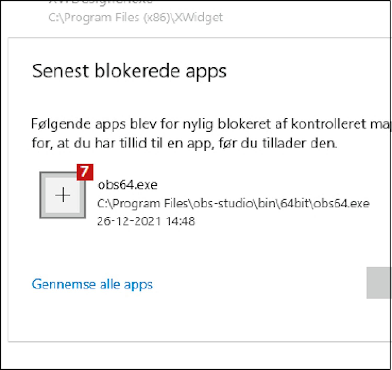Select the obs64.exe app name
The width and height of the screenshot is (392, 370).
[128, 185]
